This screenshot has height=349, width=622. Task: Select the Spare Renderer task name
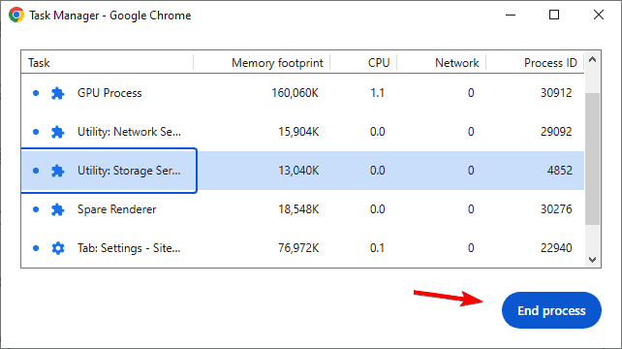116,209
